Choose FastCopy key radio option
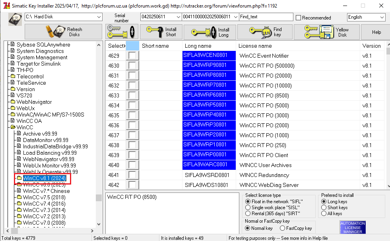 pyautogui.click(x=282, y=228)
